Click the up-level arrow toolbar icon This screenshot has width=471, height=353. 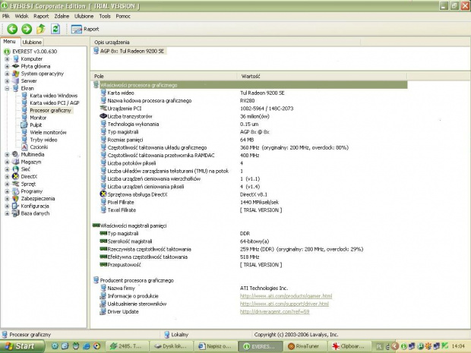(41, 29)
